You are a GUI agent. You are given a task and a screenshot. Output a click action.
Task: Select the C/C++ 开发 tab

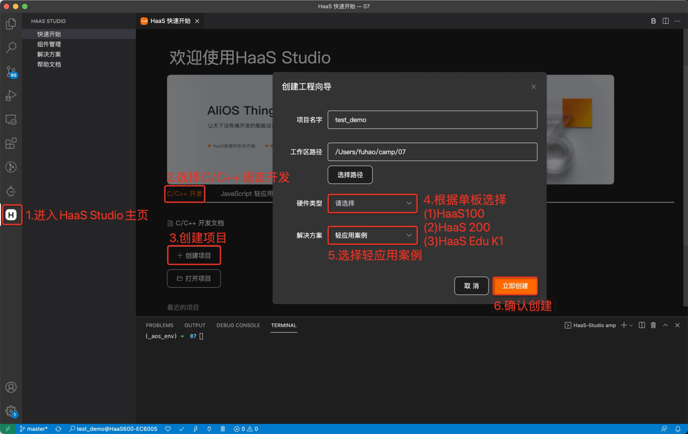pyautogui.click(x=185, y=194)
